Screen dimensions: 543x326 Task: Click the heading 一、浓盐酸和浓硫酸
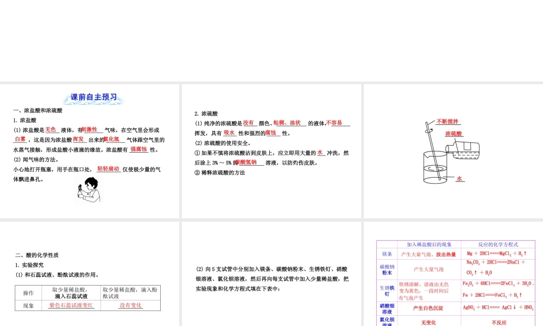38,110
